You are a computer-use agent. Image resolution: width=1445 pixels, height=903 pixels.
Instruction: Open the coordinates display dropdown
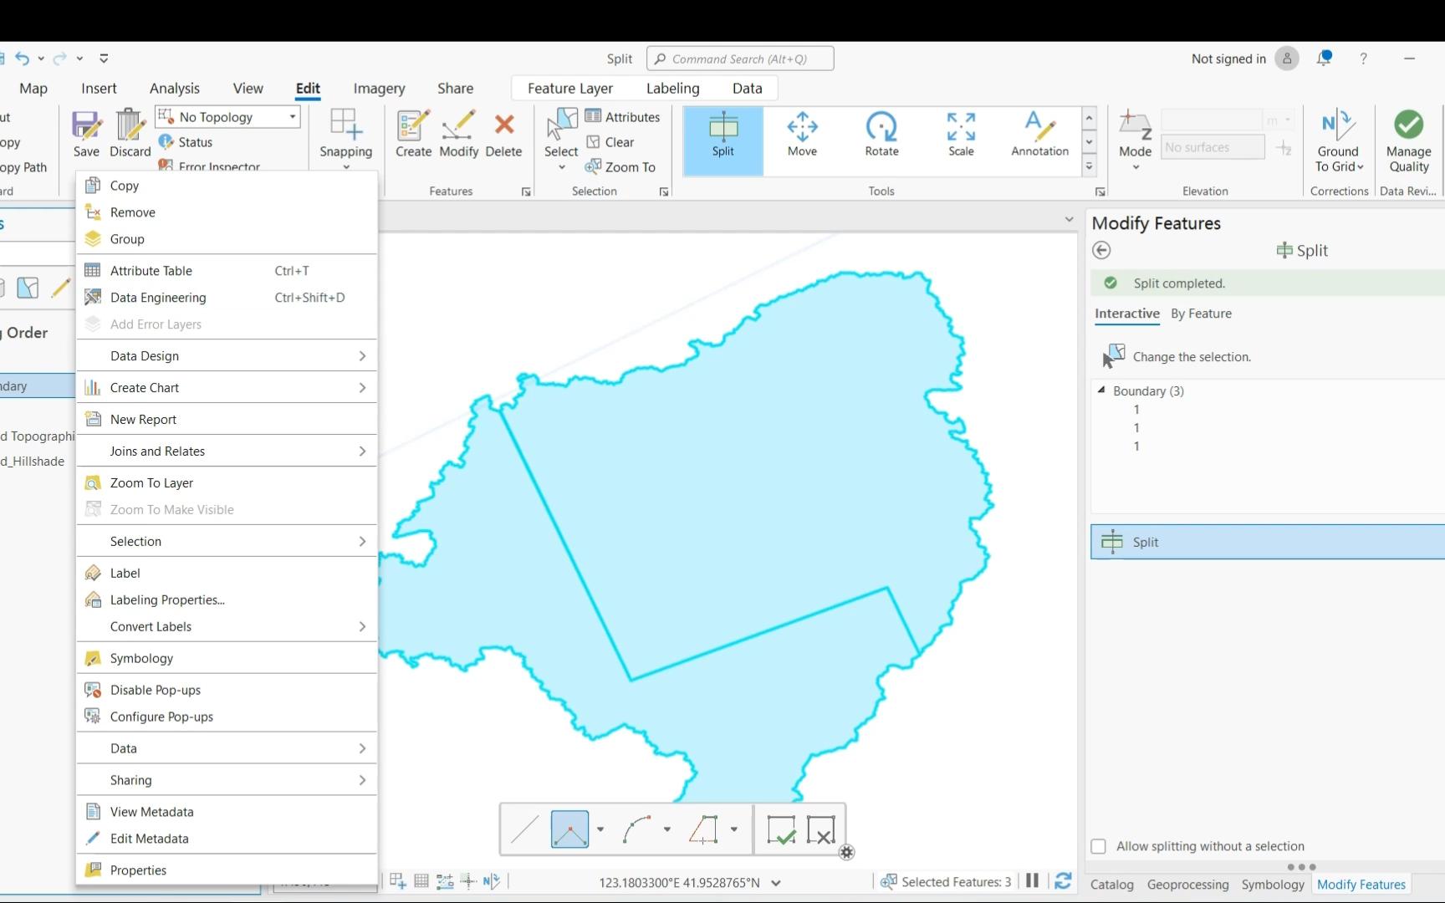tap(775, 882)
